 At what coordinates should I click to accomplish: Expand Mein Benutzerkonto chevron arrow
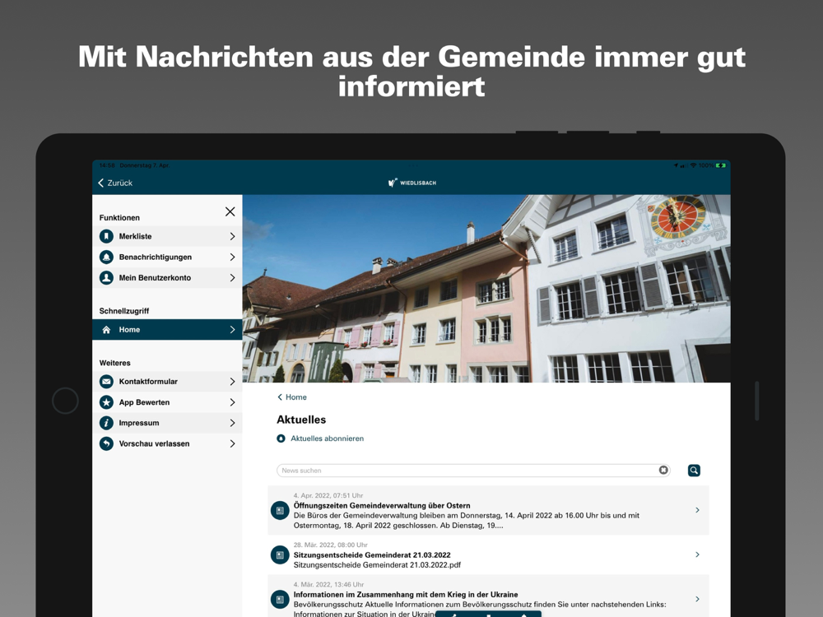point(233,278)
